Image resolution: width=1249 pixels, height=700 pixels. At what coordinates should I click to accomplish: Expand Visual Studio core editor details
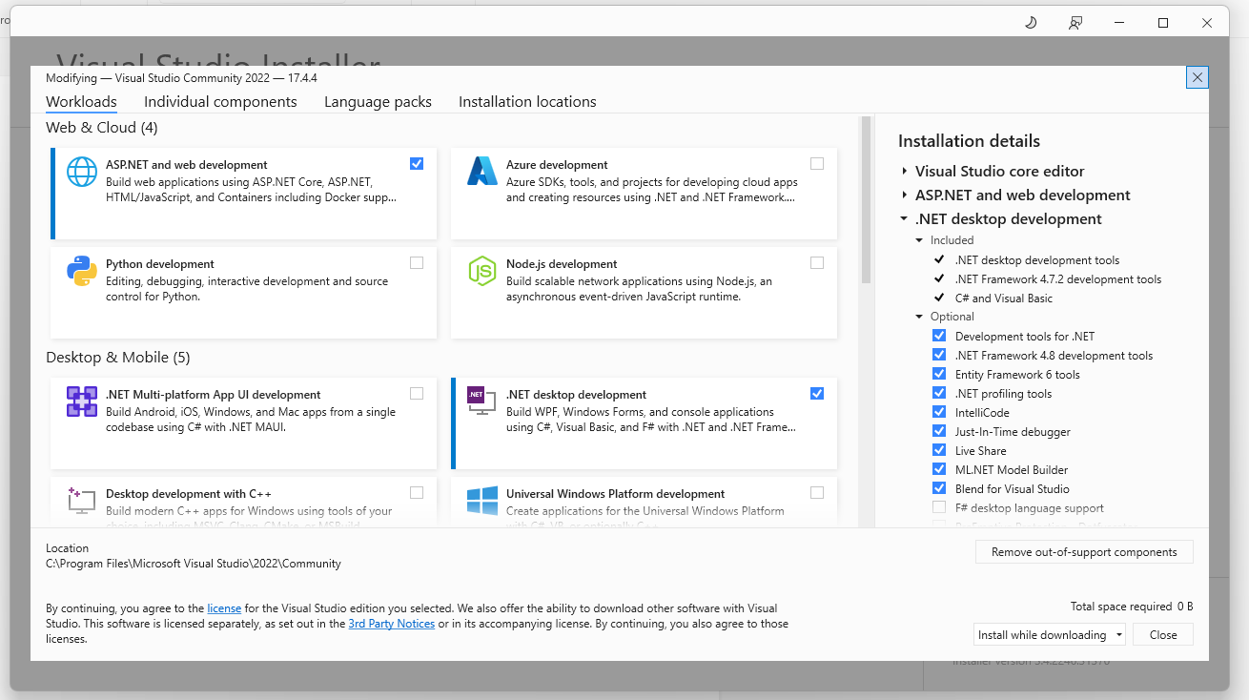click(904, 172)
